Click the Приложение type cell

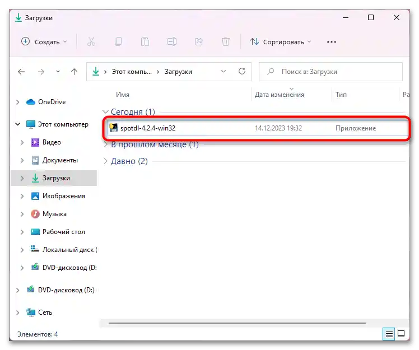click(356, 128)
